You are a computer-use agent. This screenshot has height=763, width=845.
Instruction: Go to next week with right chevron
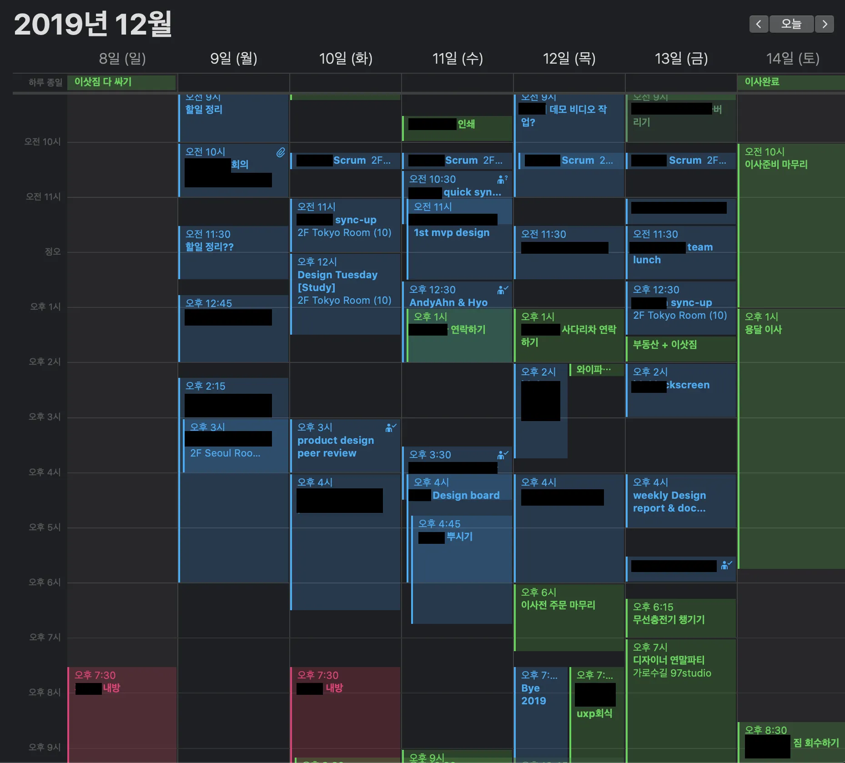825,24
